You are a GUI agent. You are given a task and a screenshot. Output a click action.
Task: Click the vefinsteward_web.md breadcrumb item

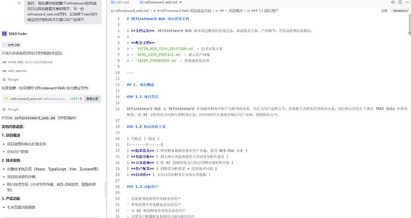tap(132, 11)
